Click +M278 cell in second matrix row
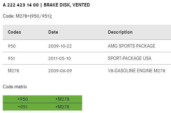Image resolution: width=171 pixels, height=113 pixels. (x=62, y=107)
